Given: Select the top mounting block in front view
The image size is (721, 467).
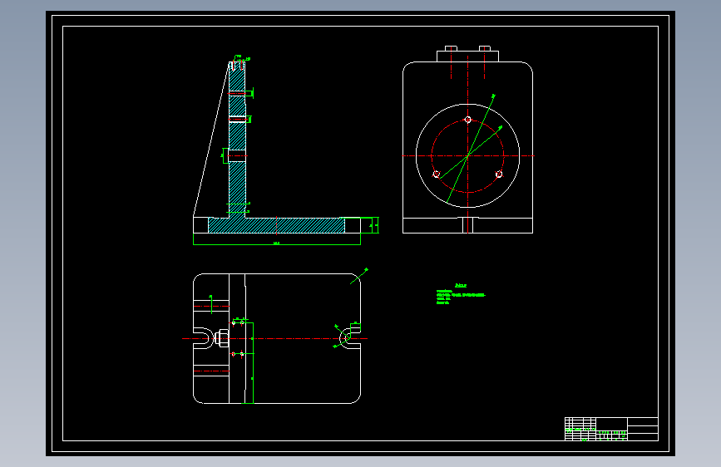Looking at the screenshot, I should (467, 56).
